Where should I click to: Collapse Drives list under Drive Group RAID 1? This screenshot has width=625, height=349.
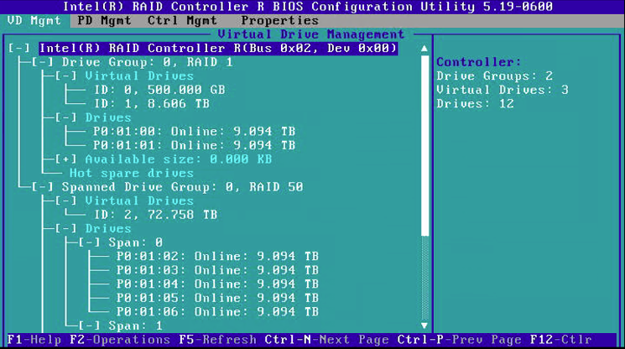(x=65, y=118)
